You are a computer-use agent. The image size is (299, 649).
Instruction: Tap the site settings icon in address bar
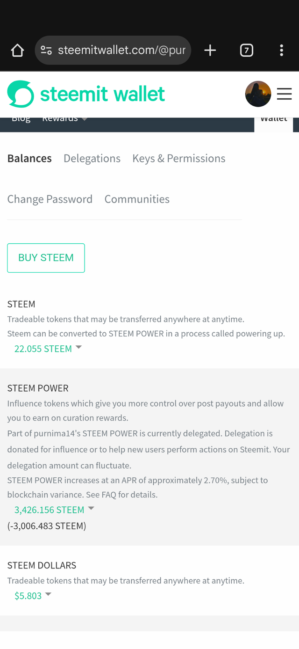(x=46, y=50)
